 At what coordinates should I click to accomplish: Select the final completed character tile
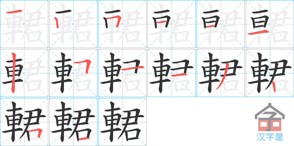point(122,122)
